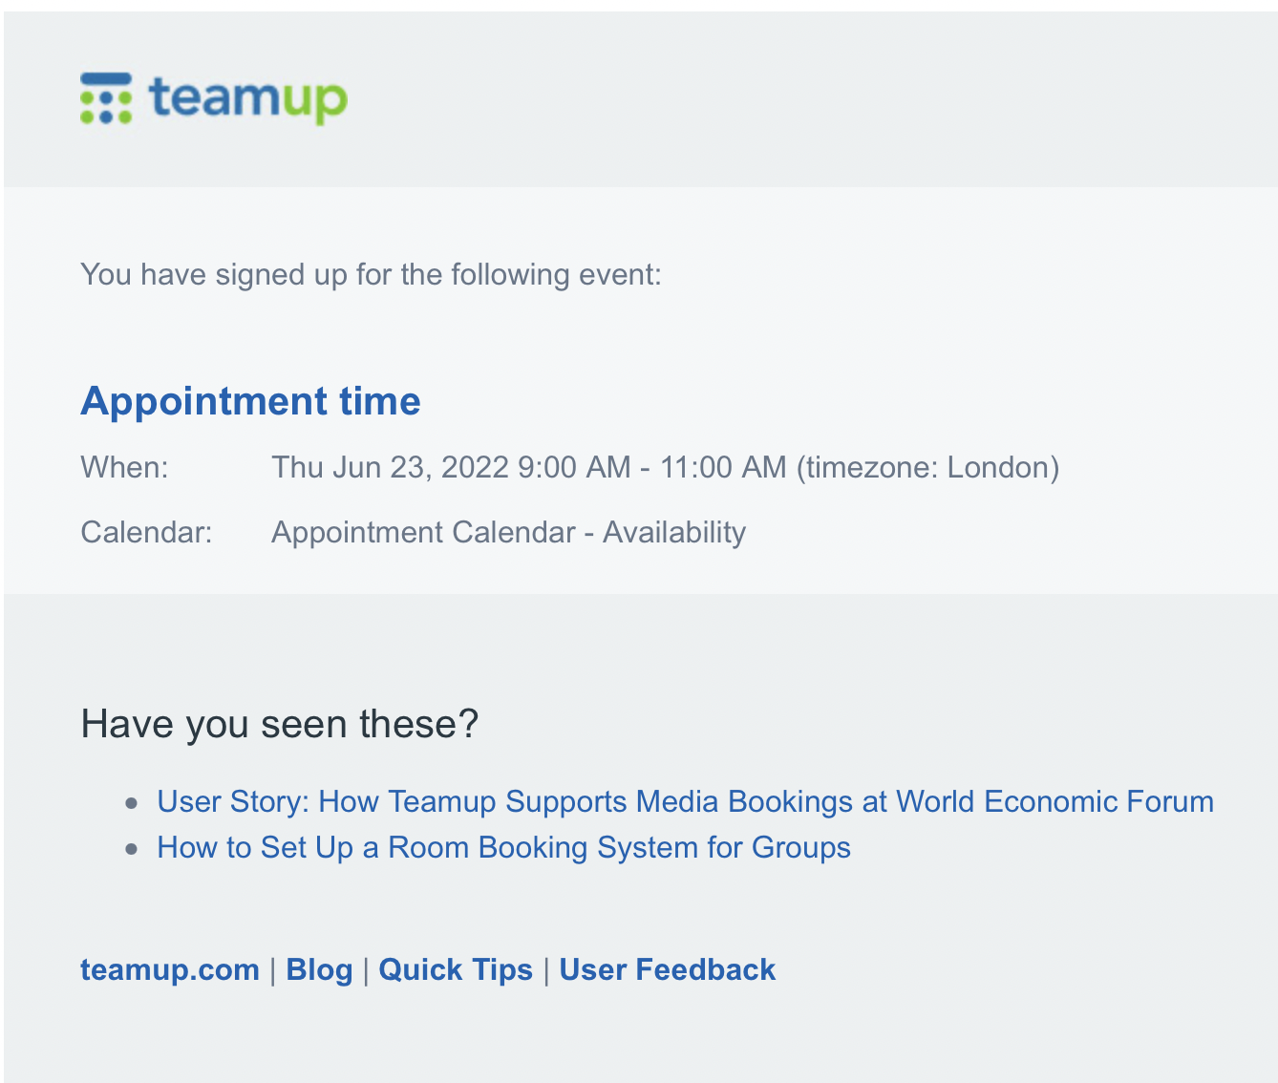Open the World Economic Forum user story

tap(685, 801)
